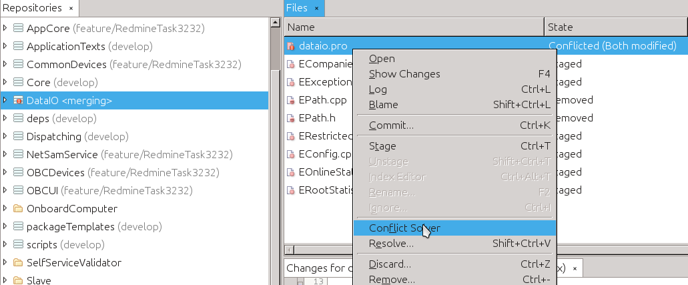688x285 pixels.
Task: Sort files by State column header
Action: (615, 27)
